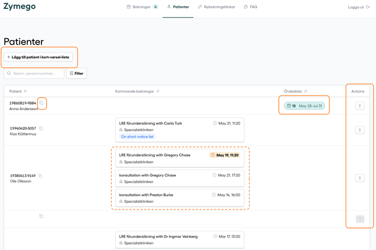This screenshot has height=250, width=376.
Task: Open actions menu for Klas Klättermus
Action: 360,130
